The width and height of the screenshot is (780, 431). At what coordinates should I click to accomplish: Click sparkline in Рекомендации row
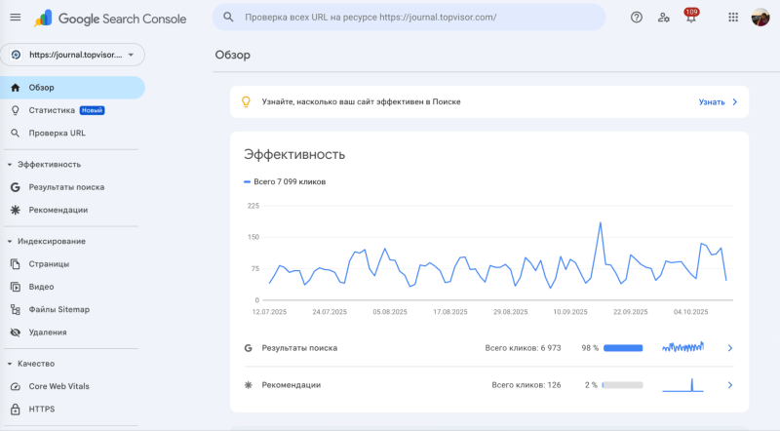683,385
